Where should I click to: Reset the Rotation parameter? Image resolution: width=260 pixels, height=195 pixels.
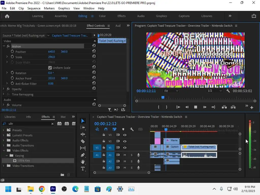[x=94, y=72]
